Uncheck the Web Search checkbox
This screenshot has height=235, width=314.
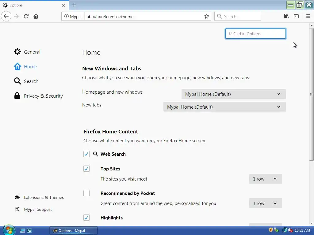pyautogui.click(x=86, y=154)
